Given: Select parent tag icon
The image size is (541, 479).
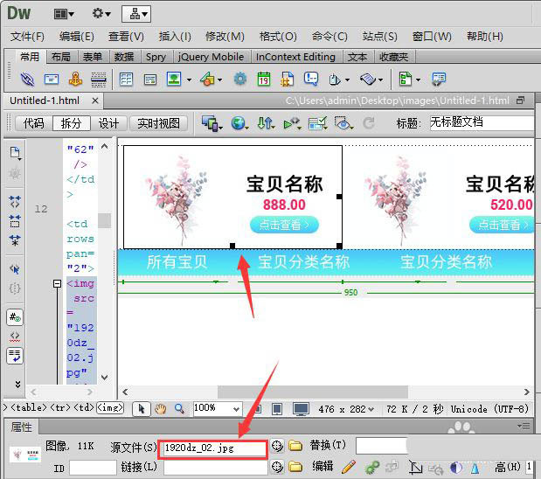Looking at the screenshot, I should tap(15, 268).
